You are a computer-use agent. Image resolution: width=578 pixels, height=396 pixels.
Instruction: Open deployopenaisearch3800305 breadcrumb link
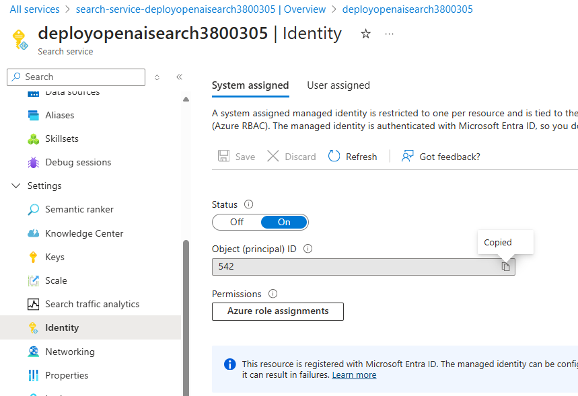407,9
